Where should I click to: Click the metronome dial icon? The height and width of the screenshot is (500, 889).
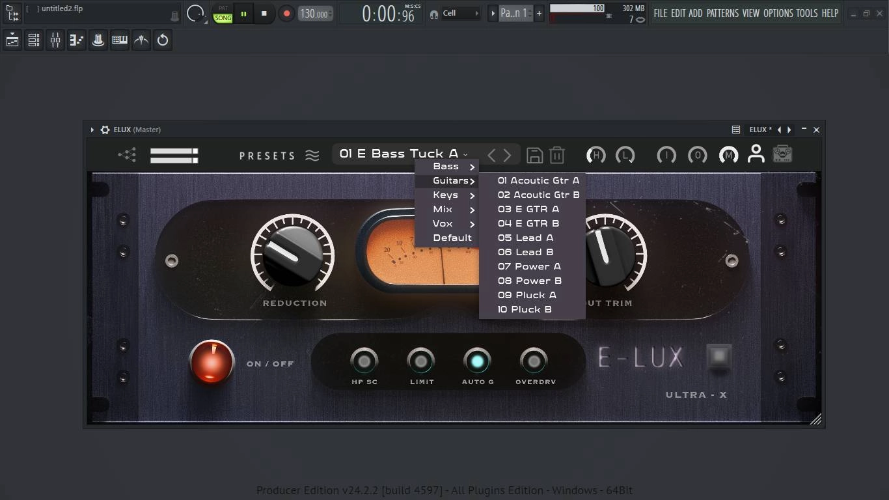(195, 13)
